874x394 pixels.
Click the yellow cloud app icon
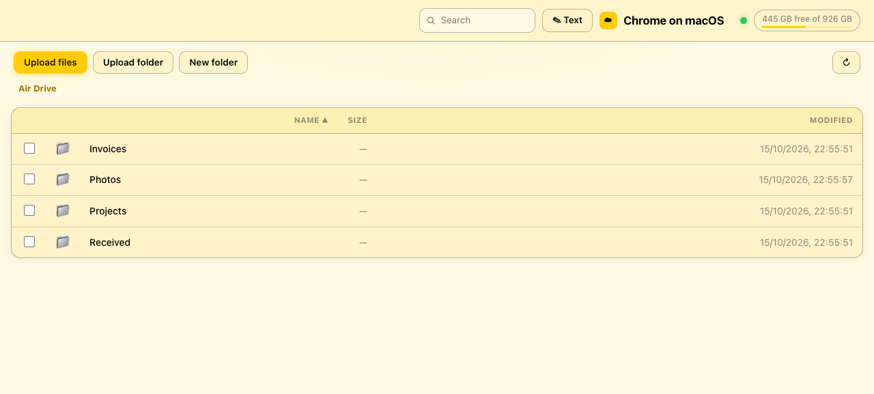coord(608,20)
